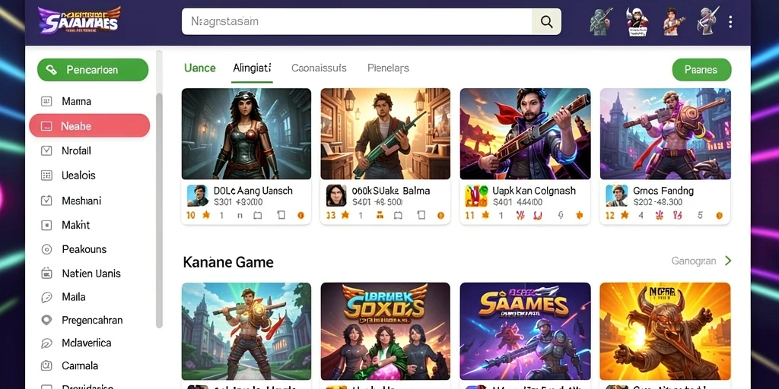Open the three-dot menu in header
The image size is (779, 389).
(730, 22)
